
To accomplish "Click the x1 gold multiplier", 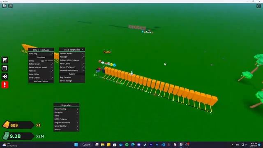I will coord(38,125).
